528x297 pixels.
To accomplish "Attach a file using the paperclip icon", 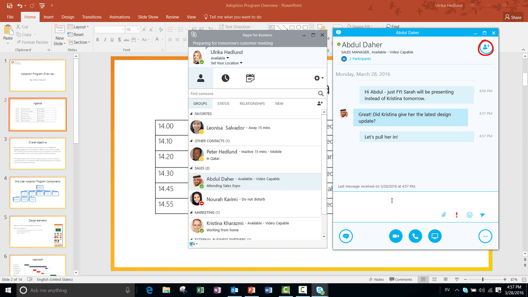I will pos(444,215).
